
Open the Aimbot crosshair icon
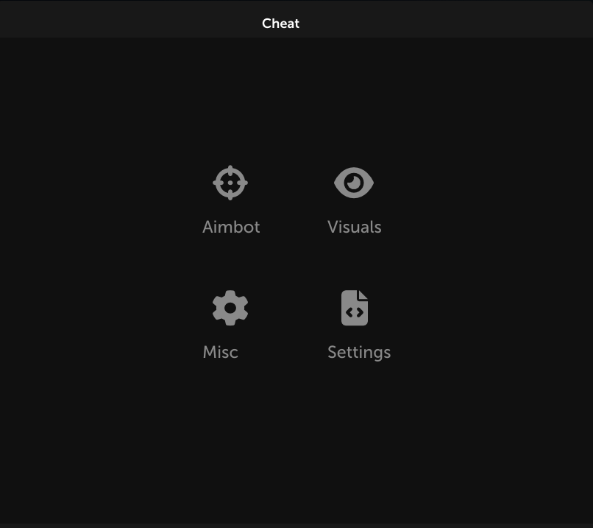coord(230,183)
